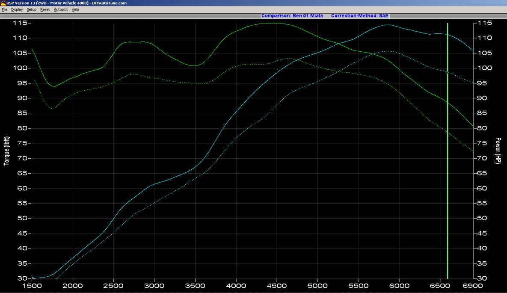The image size is (507, 293).
Task: Click the 115 value on left torque axis
Action: (x=22, y=23)
